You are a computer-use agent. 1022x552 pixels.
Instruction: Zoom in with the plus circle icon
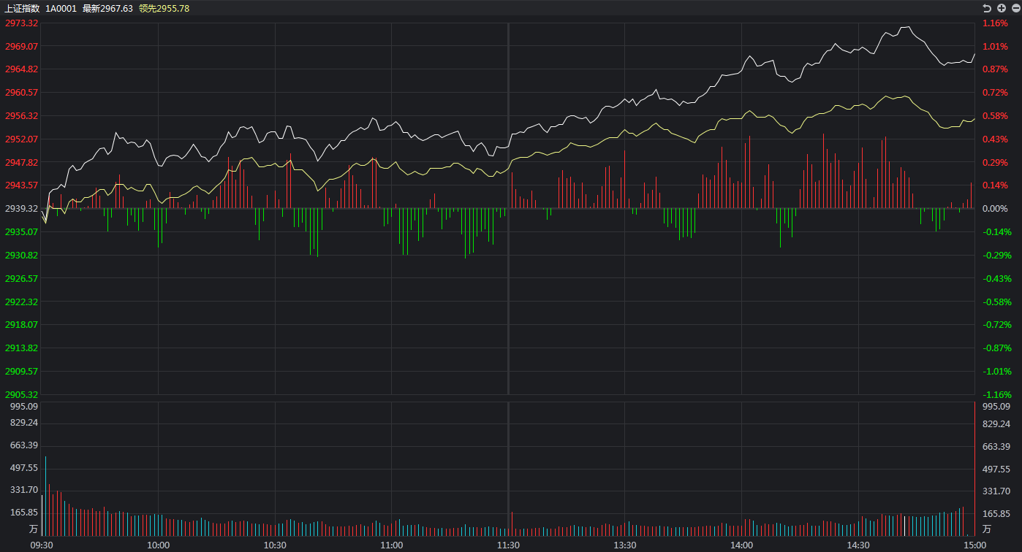point(1002,8)
